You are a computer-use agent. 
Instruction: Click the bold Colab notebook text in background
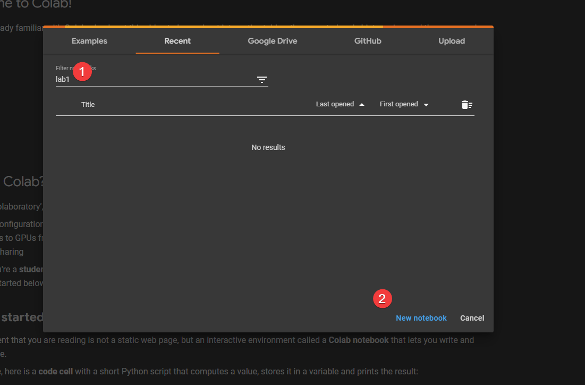pos(359,340)
